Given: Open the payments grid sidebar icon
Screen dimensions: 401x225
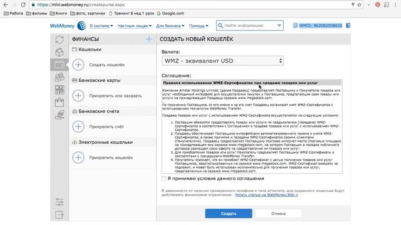Looking at the screenshot, I should pyautogui.click(x=60, y=90).
